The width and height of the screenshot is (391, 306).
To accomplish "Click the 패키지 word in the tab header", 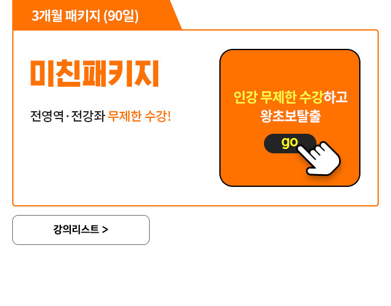I will point(82,16).
